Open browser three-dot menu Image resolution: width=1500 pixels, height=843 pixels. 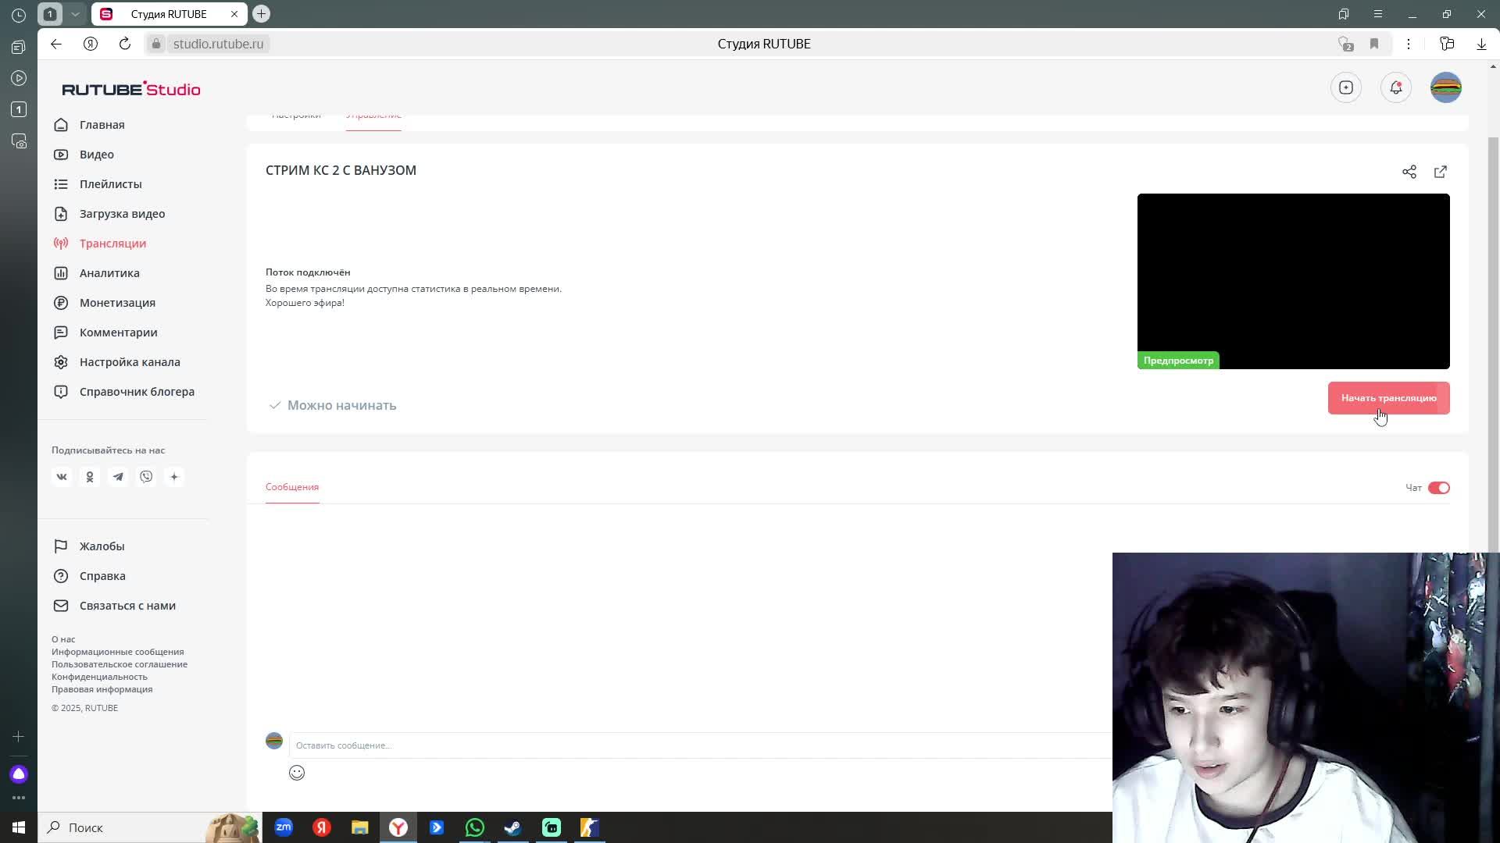(1409, 44)
